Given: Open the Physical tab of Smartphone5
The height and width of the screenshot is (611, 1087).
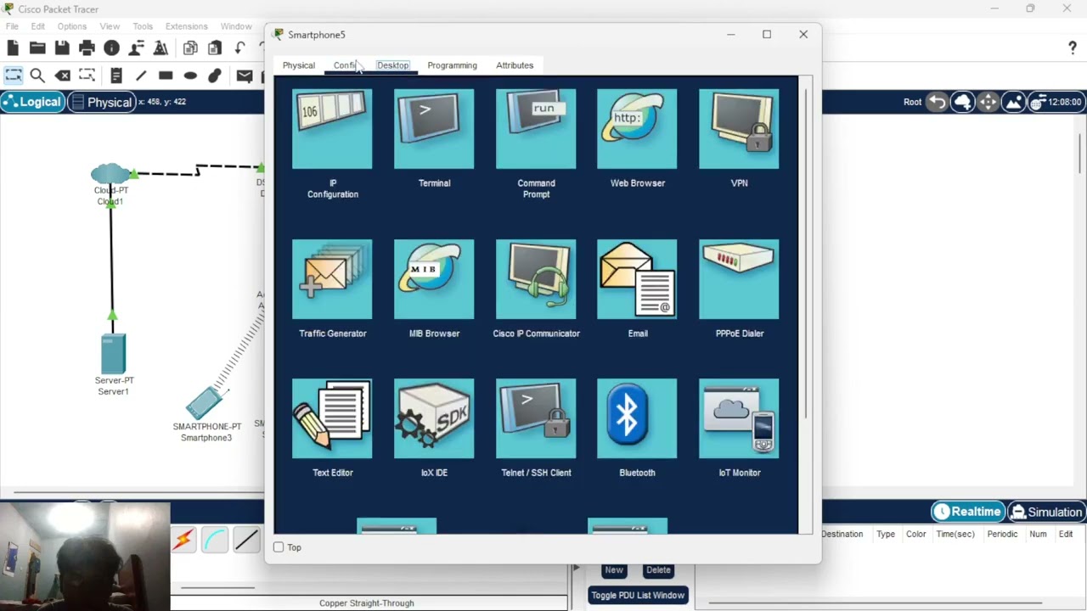Looking at the screenshot, I should pyautogui.click(x=299, y=65).
